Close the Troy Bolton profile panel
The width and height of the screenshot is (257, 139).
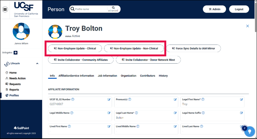[247, 26]
